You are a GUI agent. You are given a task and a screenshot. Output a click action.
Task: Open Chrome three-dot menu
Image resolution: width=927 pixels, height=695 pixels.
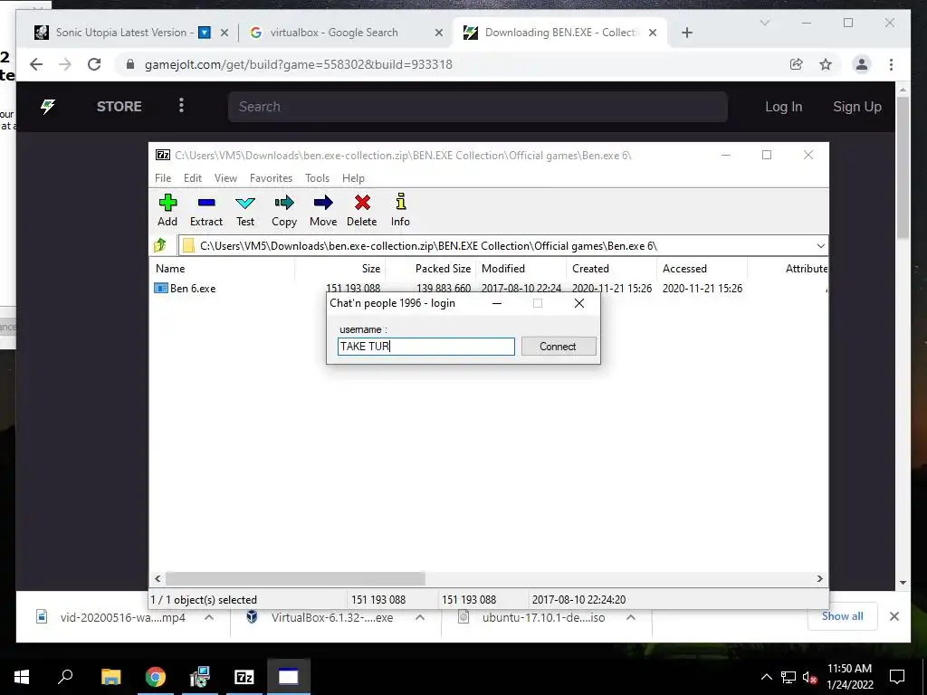coord(891,64)
